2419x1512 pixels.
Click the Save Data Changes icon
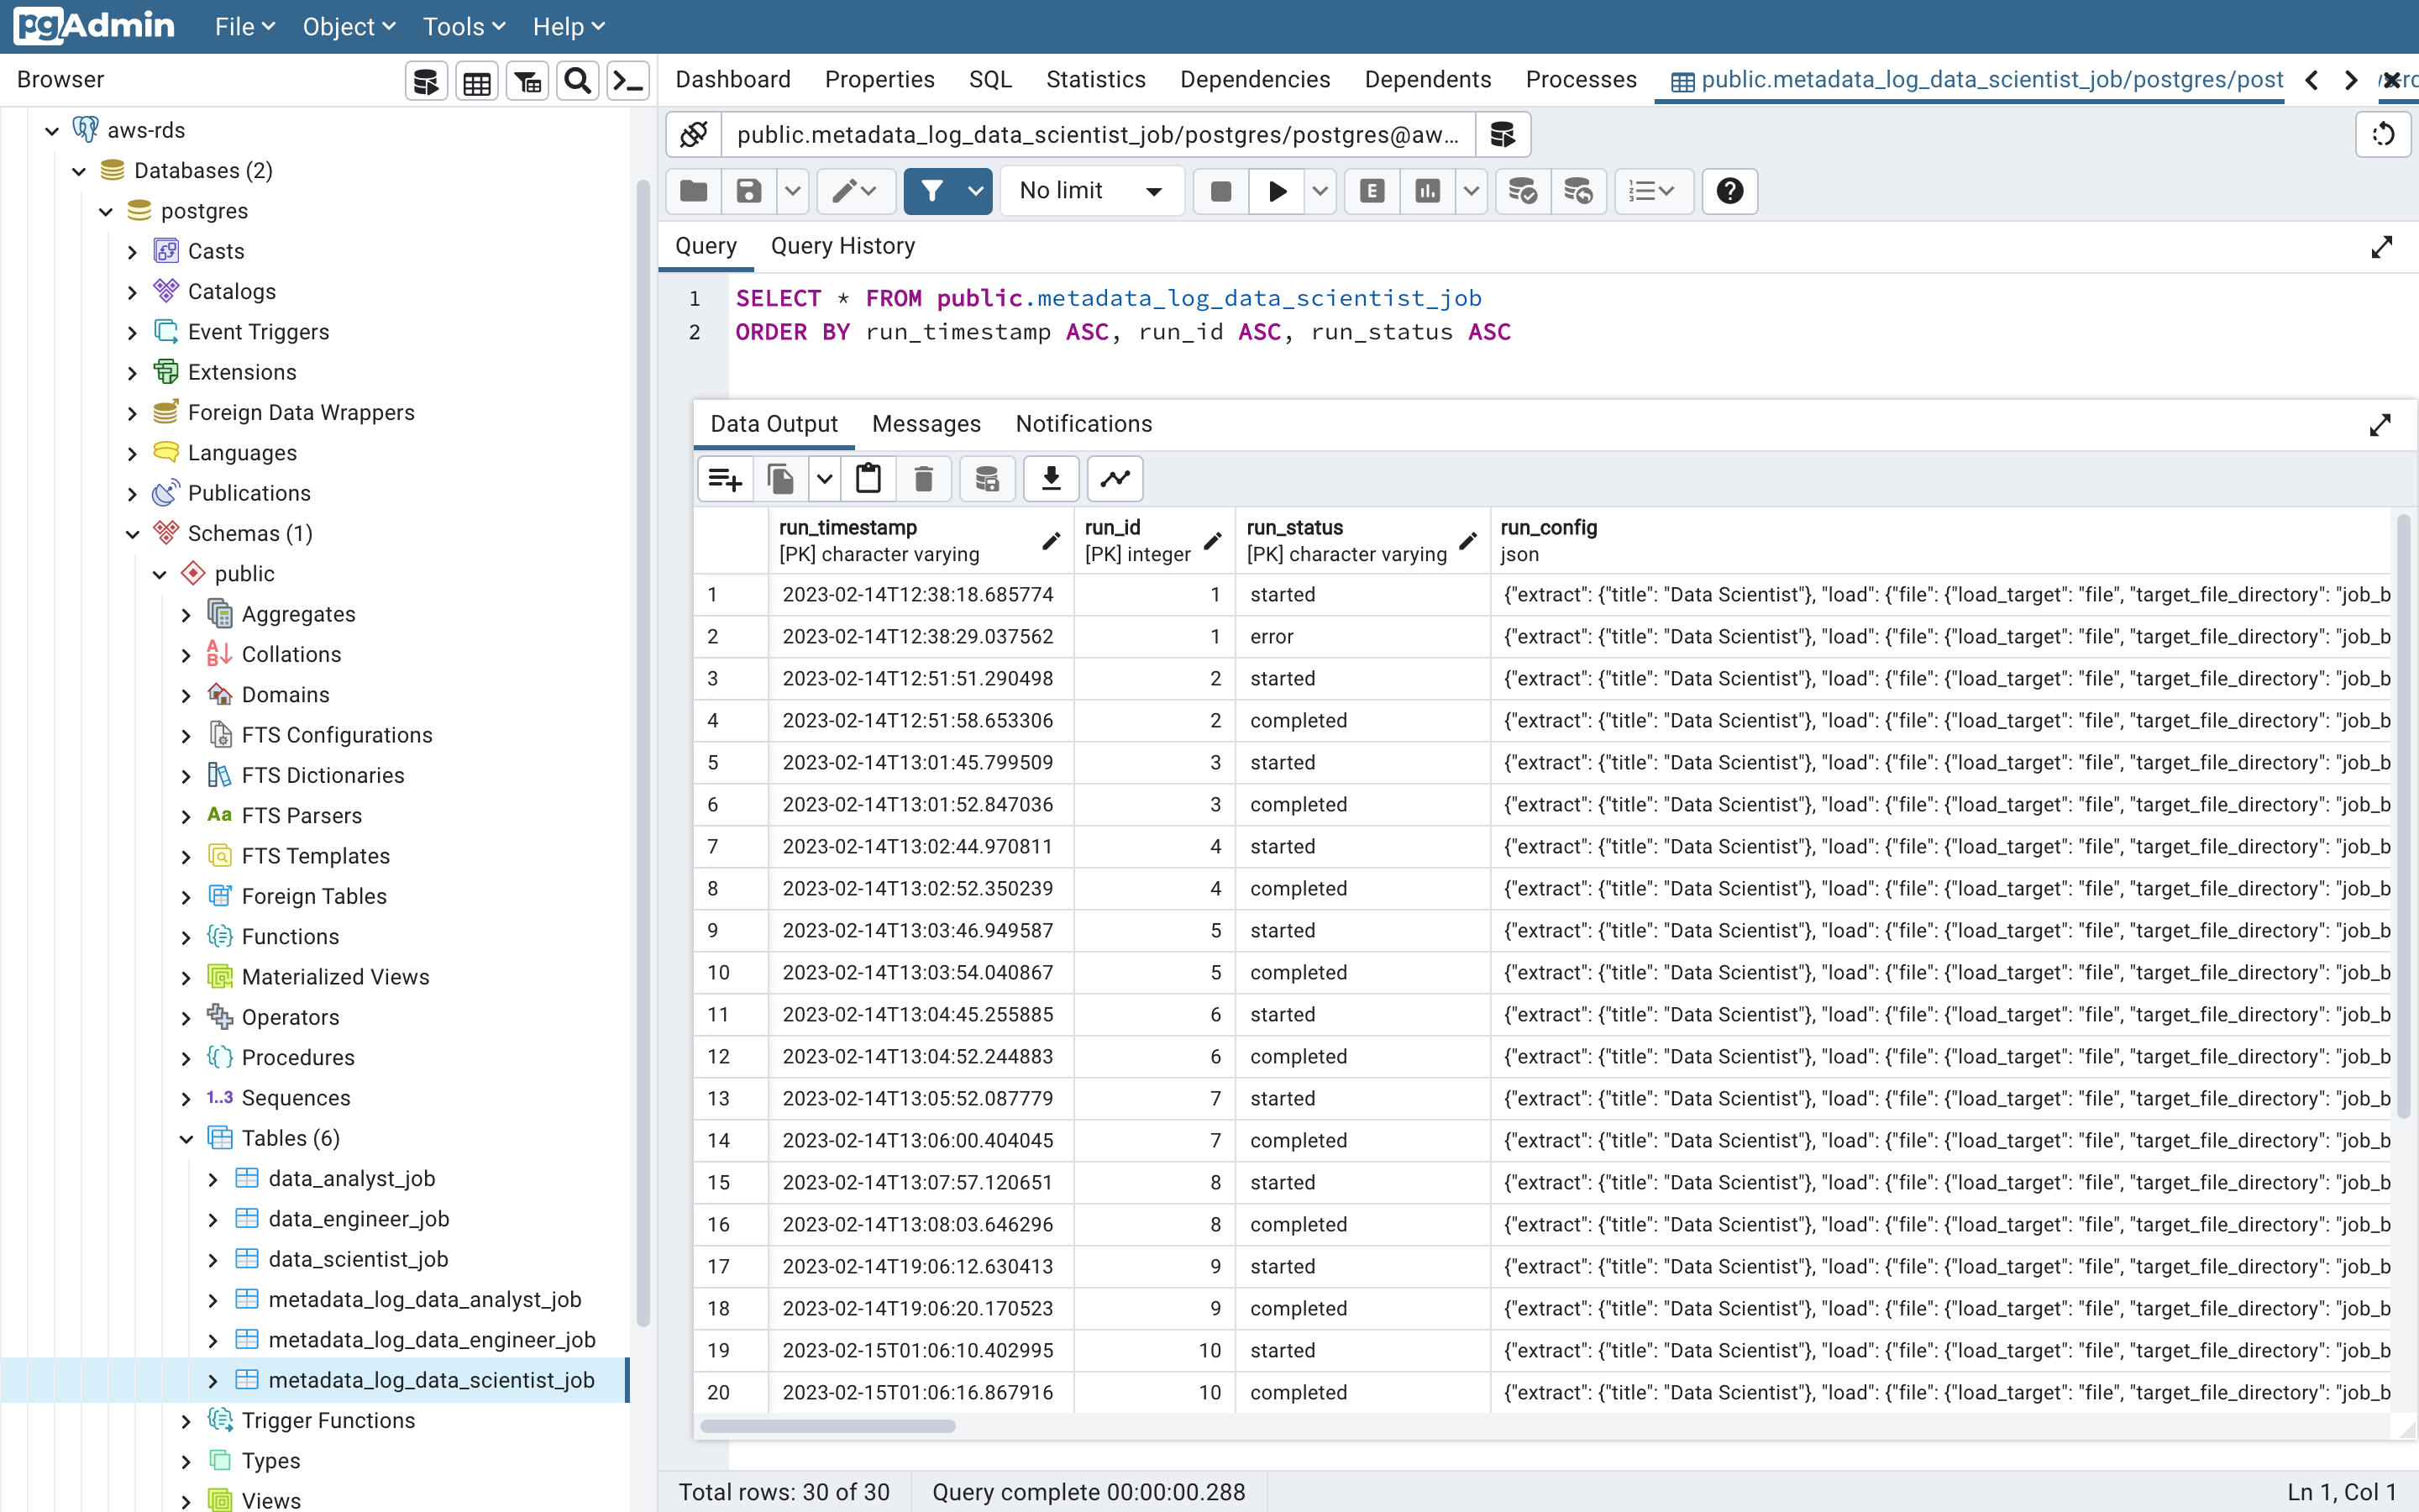pyautogui.click(x=988, y=479)
